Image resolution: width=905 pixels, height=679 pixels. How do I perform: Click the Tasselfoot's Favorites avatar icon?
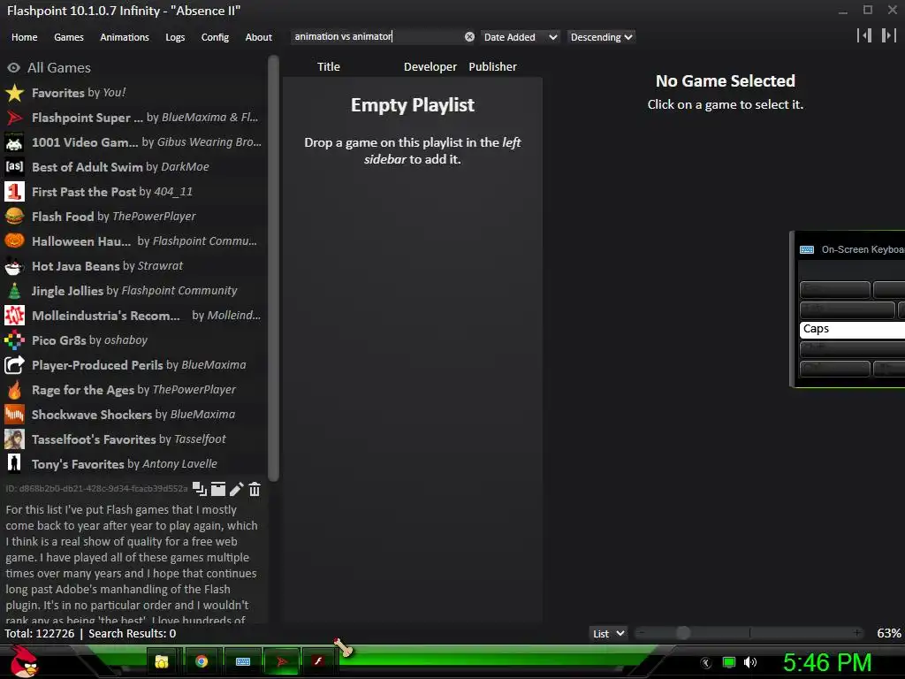tap(14, 439)
